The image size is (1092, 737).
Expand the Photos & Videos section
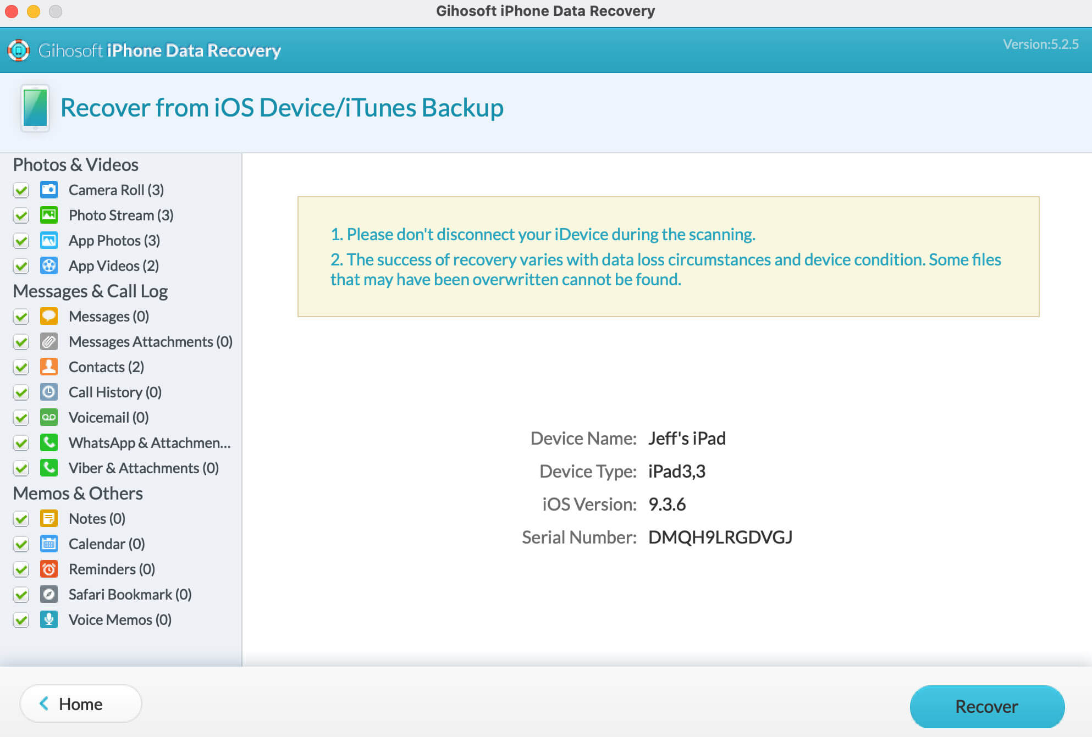(75, 164)
